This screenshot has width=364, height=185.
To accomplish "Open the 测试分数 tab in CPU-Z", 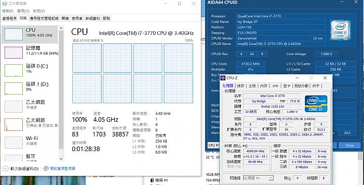I will coord(301,86).
